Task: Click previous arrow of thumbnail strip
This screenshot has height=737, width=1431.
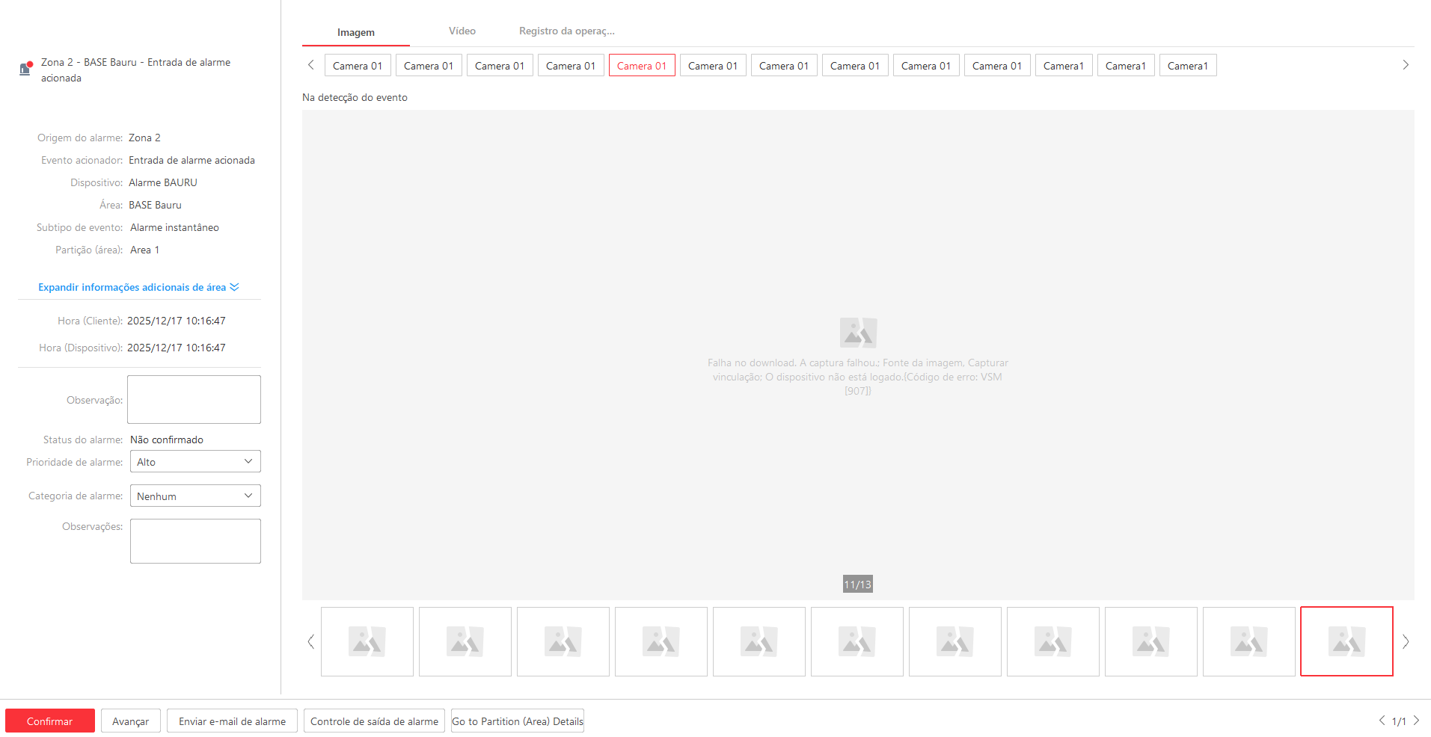Action: point(310,641)
